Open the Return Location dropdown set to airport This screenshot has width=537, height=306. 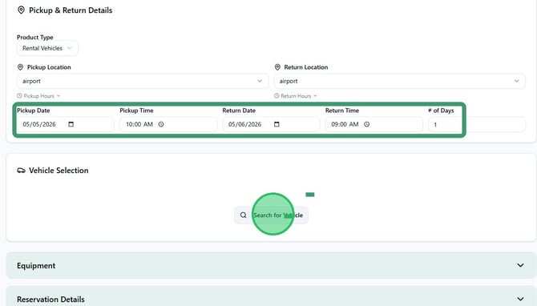pos(399,81)
